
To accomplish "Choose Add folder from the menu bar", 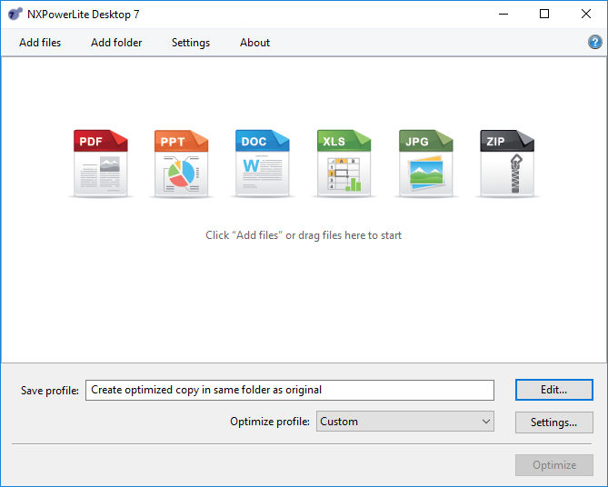I will click(116, 43).
